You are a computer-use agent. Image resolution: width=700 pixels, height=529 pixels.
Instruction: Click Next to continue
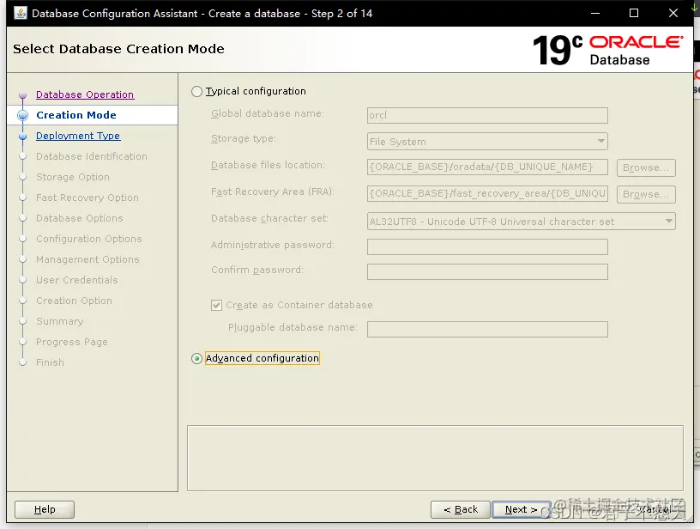[521, 509]
